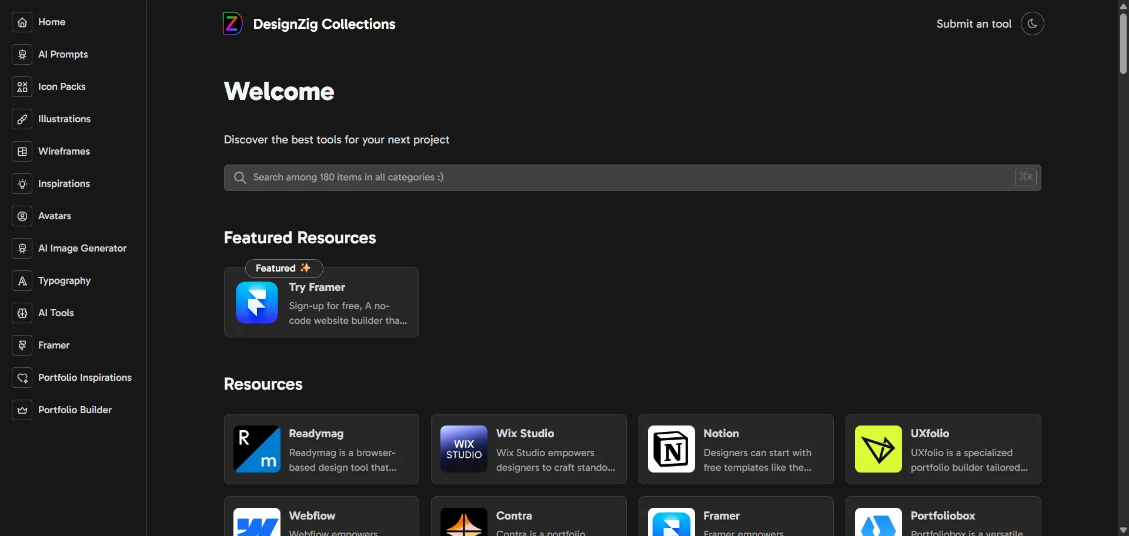Select AI Tools in the sidebar
The height and width of the screenshot is (536, 1129).
tap(56, 313)
